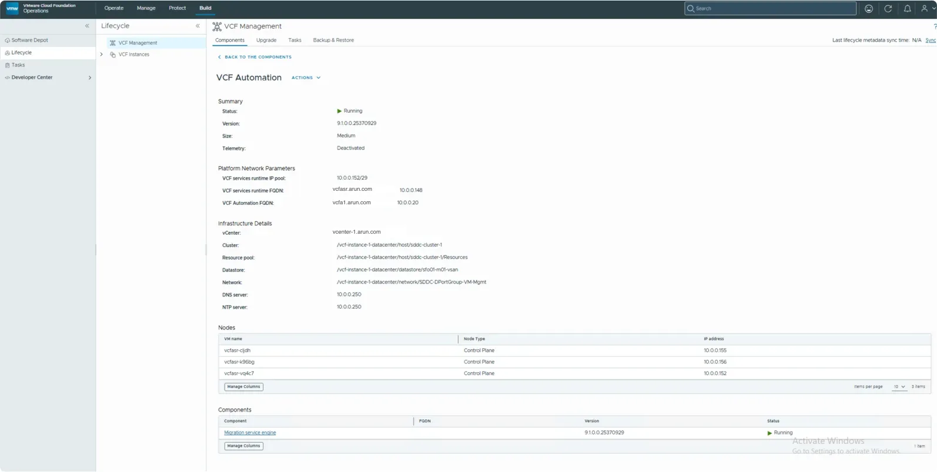Expand the VCF Instances tree node
Image resolution: width=937 pixels, height=472 pixels.
pos(102,55)
